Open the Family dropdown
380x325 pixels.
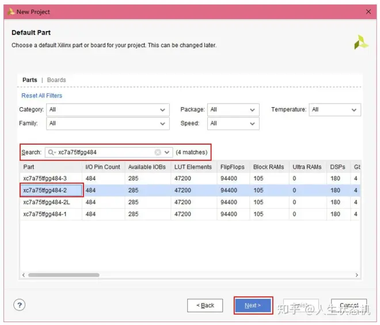(108, 123)
